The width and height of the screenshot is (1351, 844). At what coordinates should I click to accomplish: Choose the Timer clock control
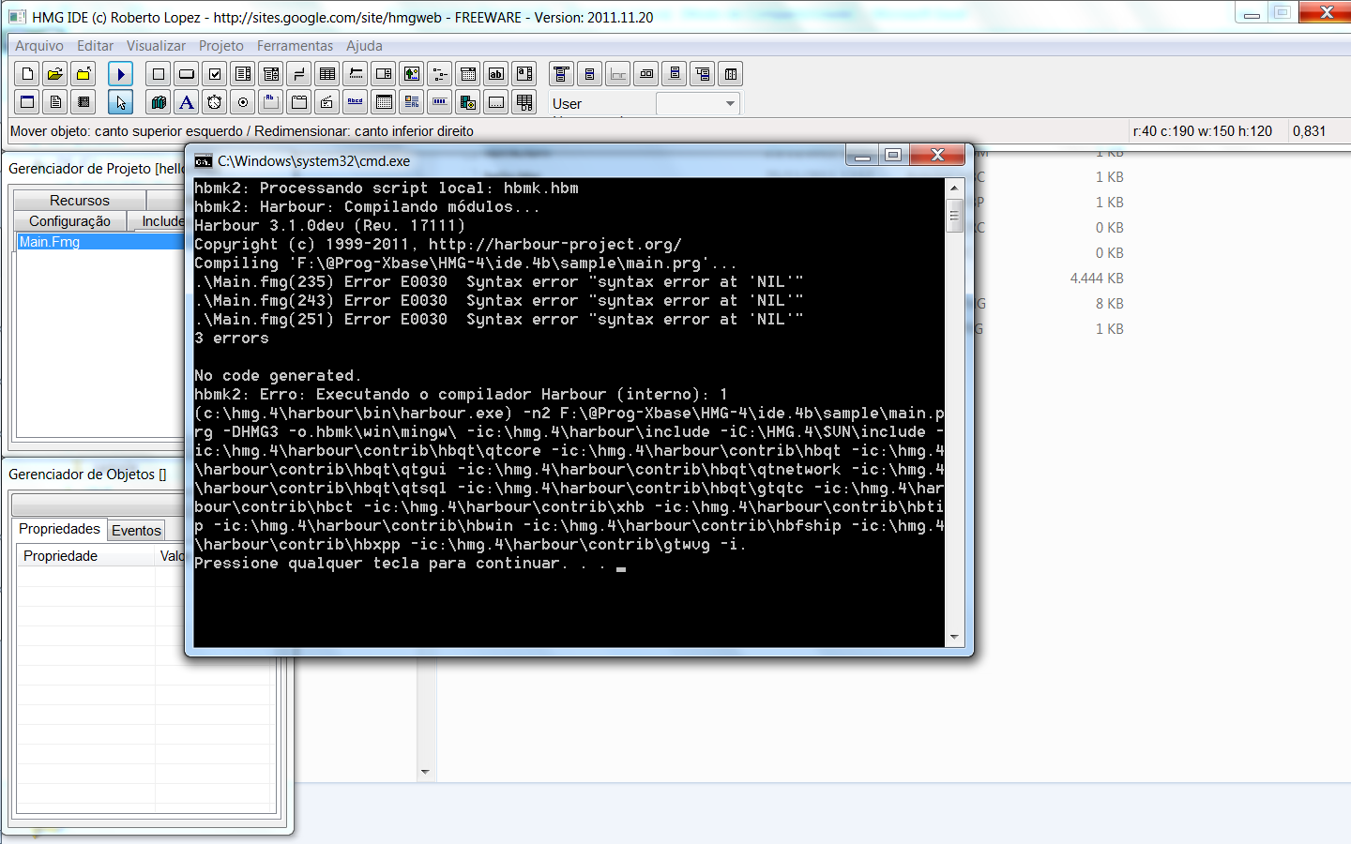pos(215,102)
